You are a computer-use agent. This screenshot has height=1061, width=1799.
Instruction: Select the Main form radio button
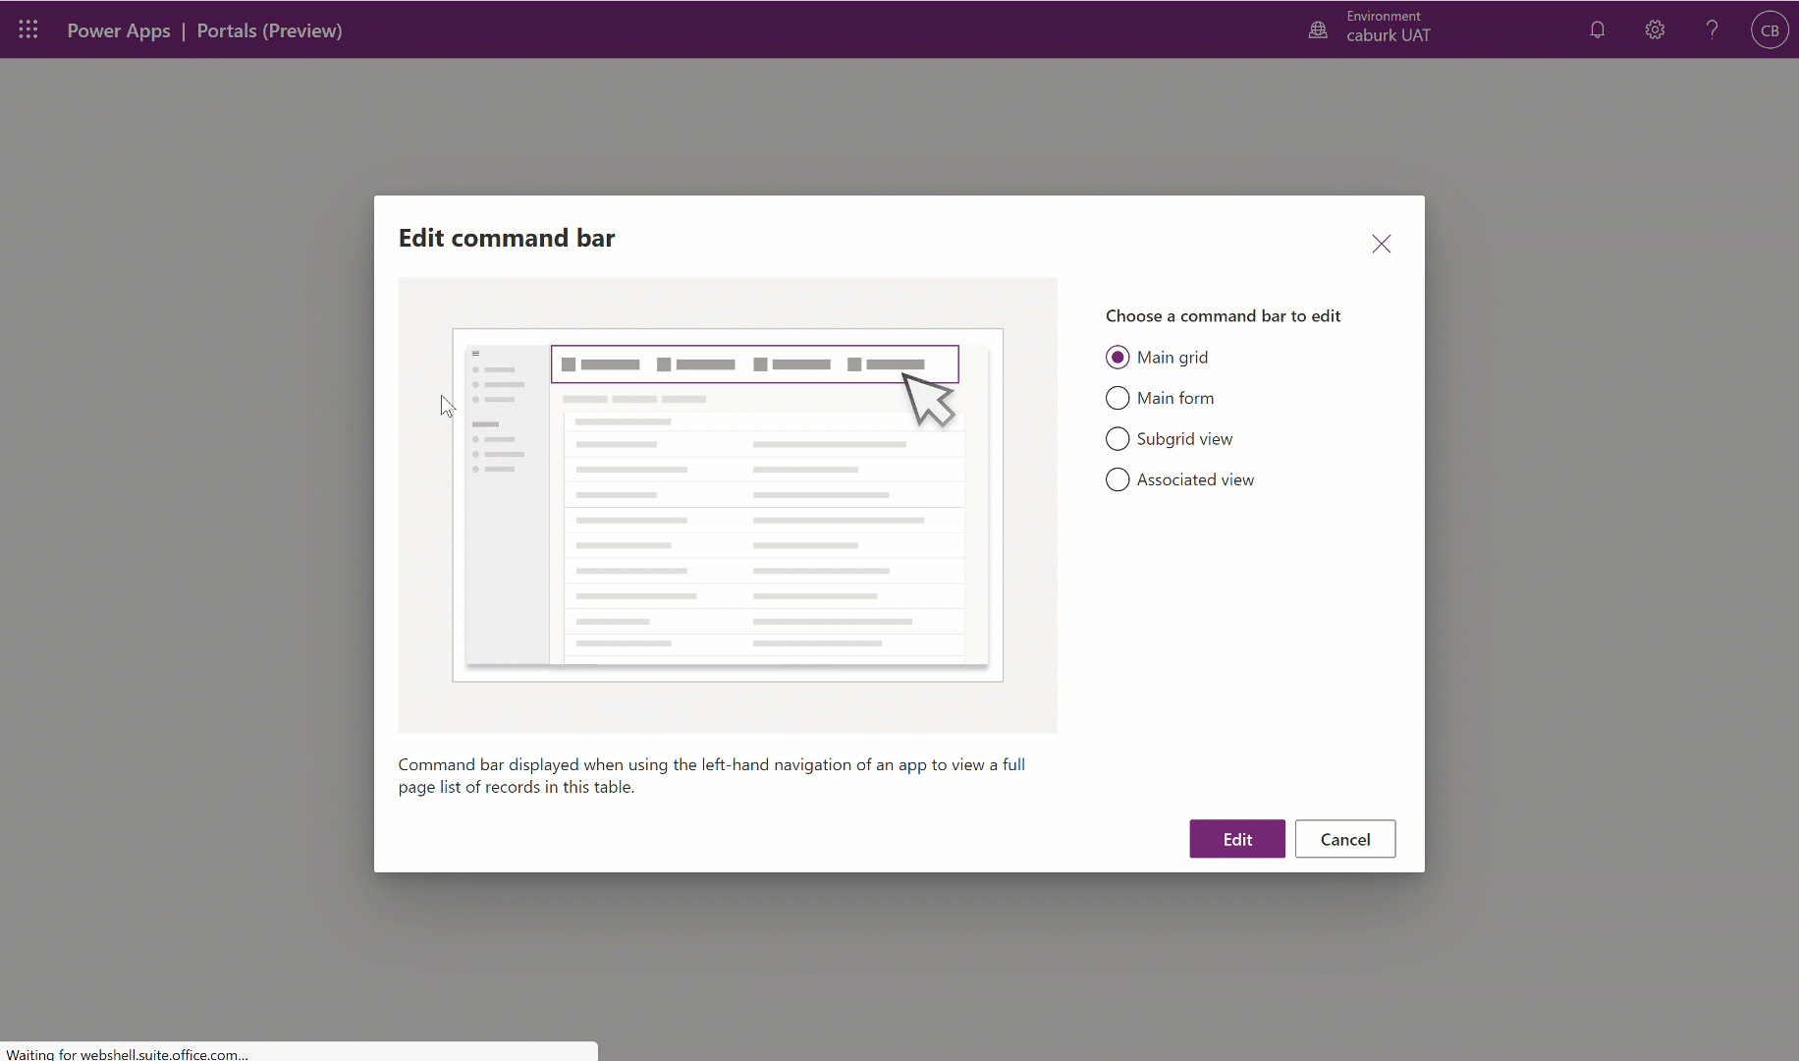tap(1118, 398)
